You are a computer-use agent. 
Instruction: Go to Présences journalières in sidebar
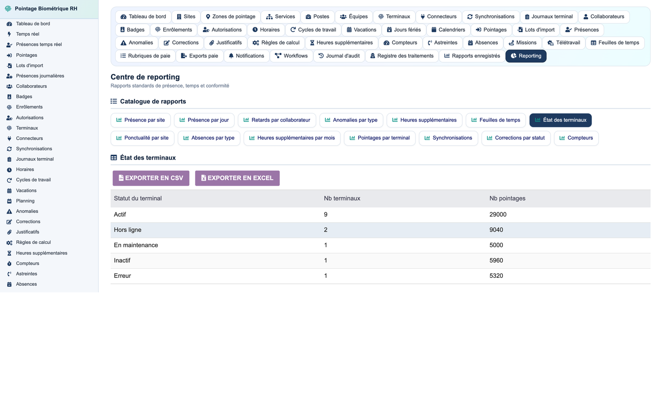pyautogui.click(x=49, y=76)
